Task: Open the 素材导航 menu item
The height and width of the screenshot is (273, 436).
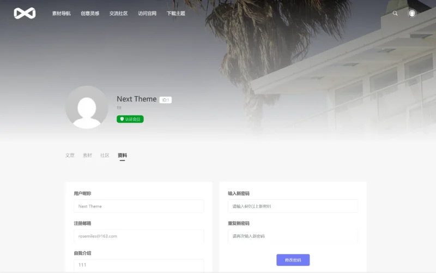Action: point(61,13)
